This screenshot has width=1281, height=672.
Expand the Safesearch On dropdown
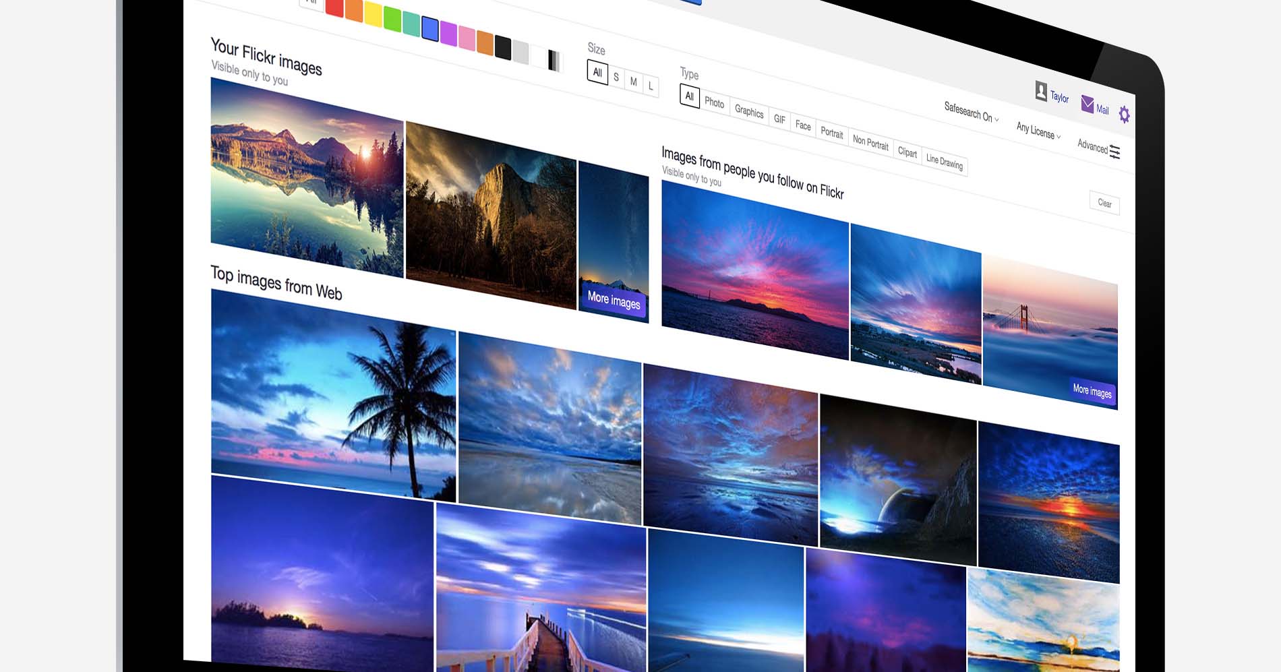[972, 113]
